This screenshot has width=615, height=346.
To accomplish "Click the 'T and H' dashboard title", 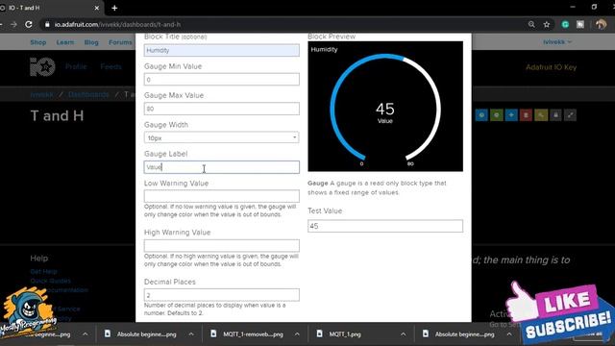I will point(58,115).
